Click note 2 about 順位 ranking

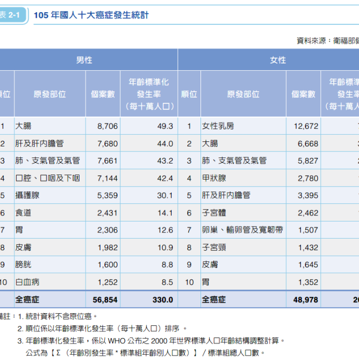coord(102,329)
